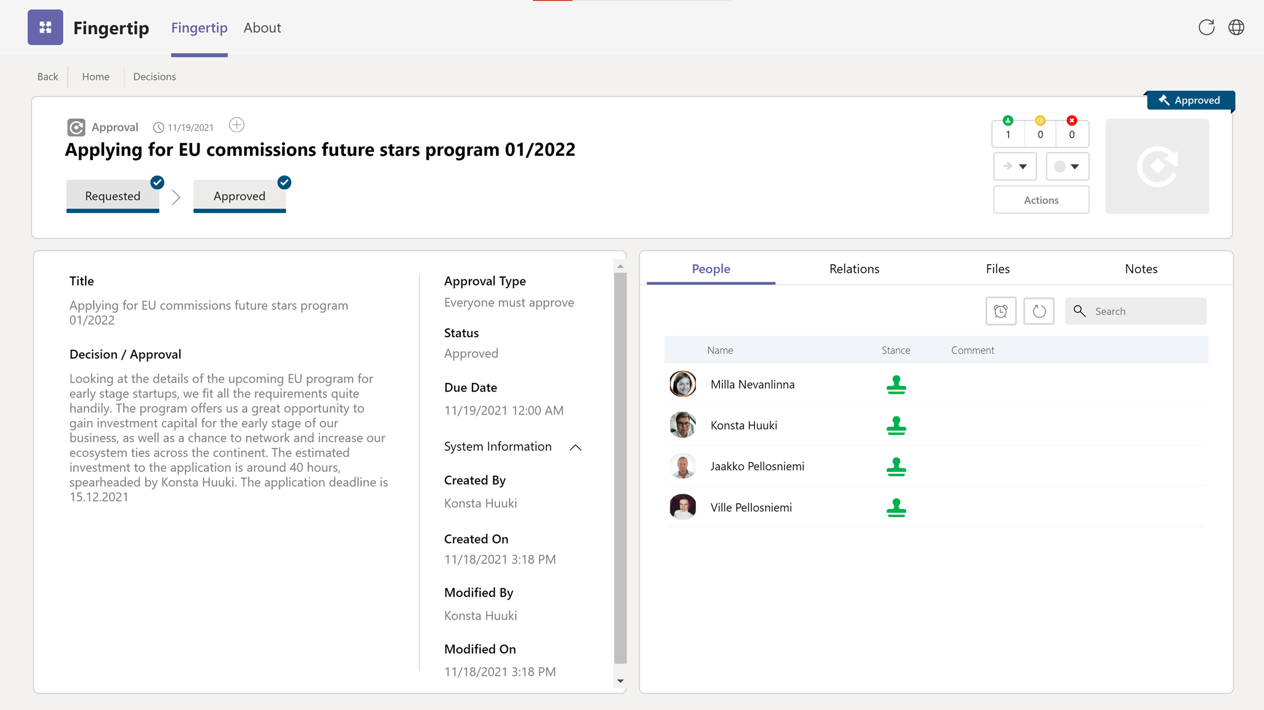Screen dimensions: 1264x710
Task: Sort by the Stance column header
Action: click(x=896, y=350)
